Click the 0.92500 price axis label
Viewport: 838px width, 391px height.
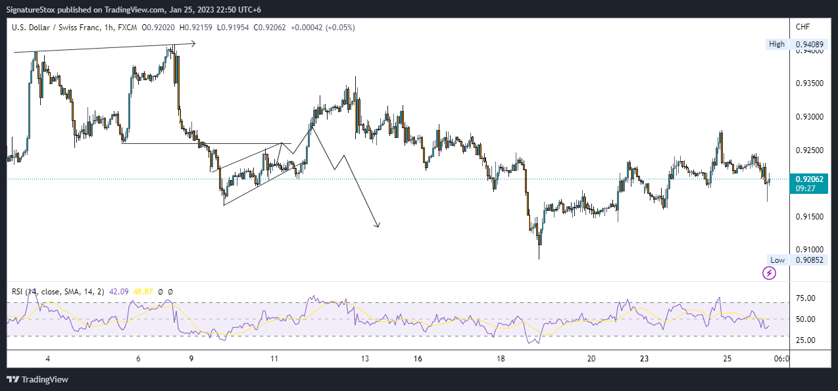point(809,150)
